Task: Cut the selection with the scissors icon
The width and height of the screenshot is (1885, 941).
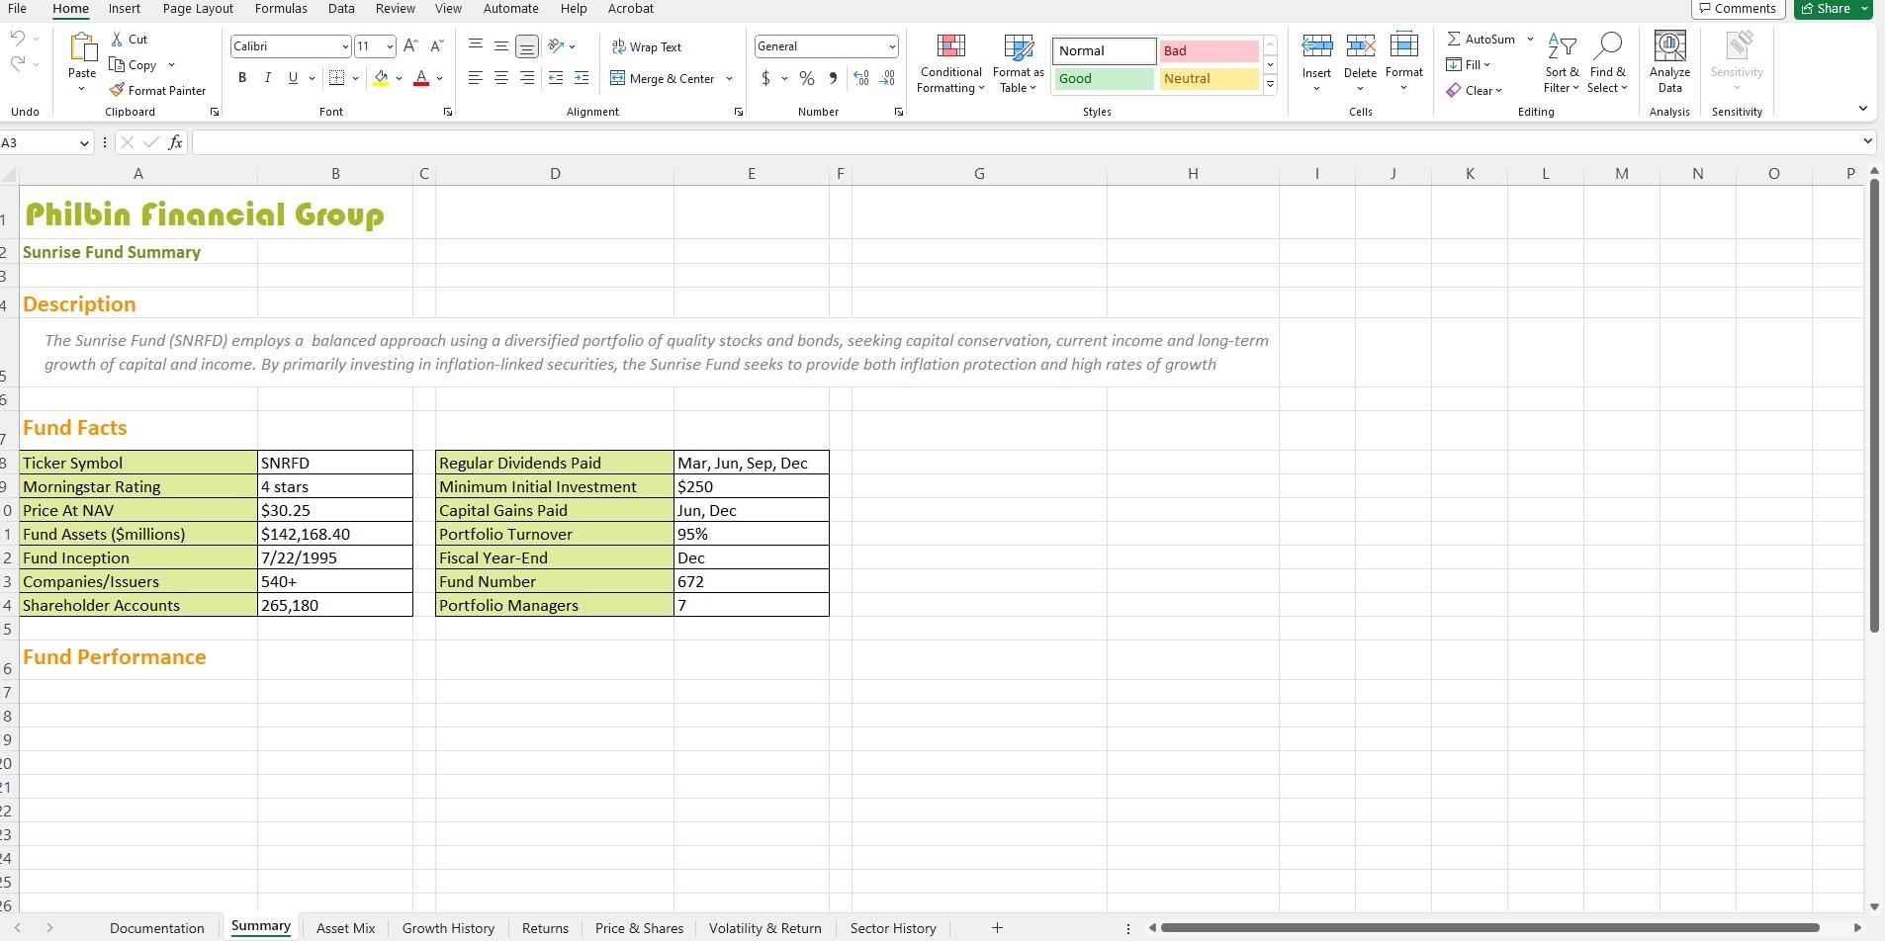Action: (117, 40)
